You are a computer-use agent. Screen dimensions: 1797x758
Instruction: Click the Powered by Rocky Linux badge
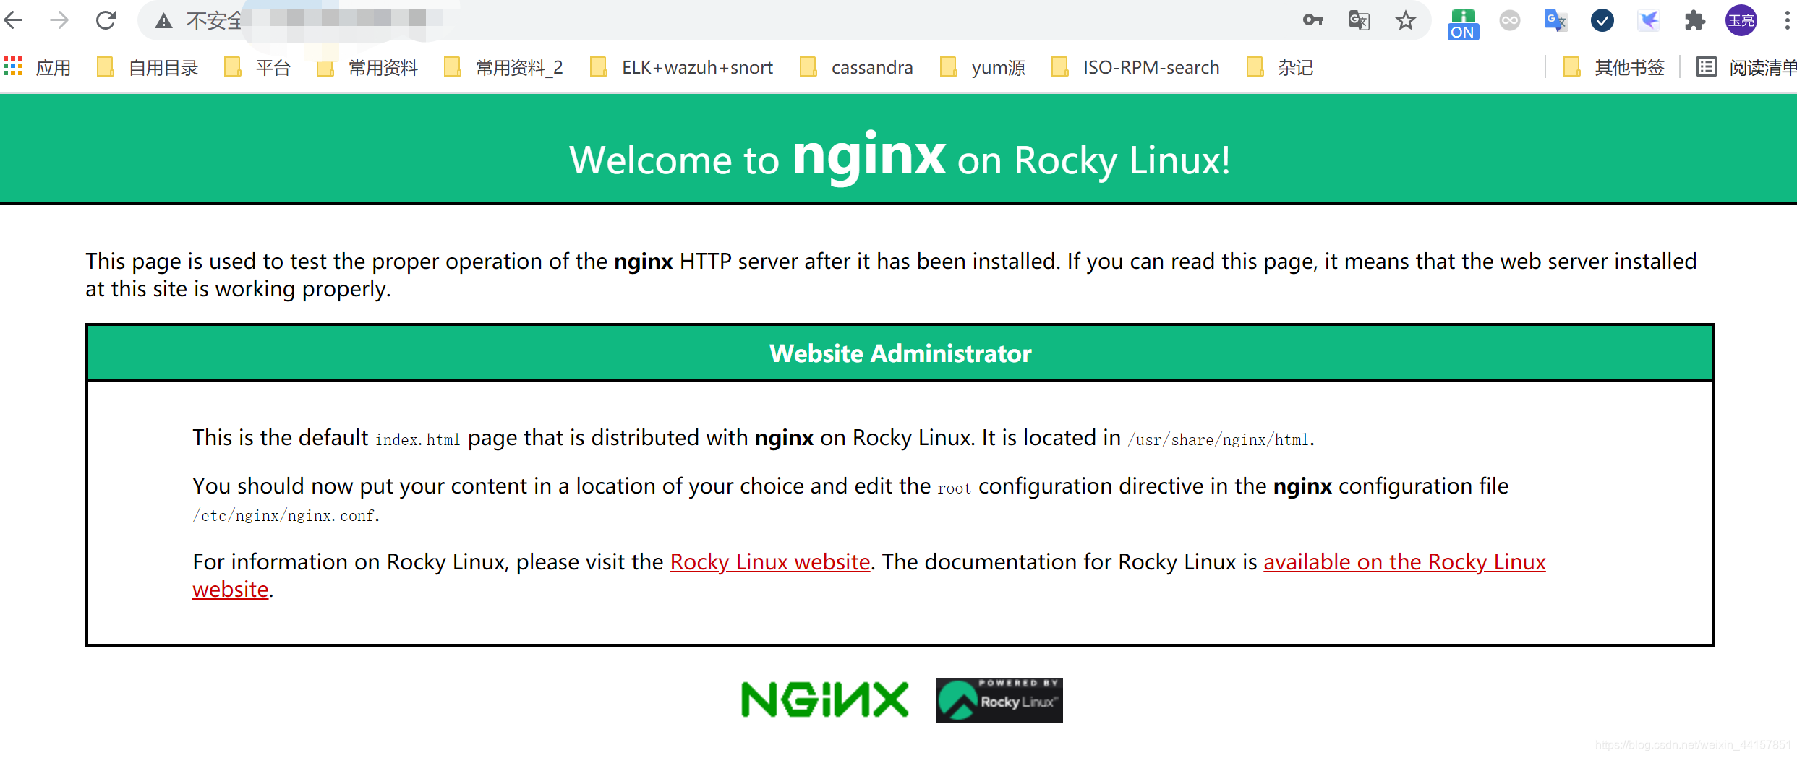pyautogui.click(x=999, y=699)
